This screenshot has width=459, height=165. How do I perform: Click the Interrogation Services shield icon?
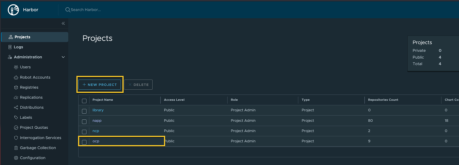click(16, 138)
